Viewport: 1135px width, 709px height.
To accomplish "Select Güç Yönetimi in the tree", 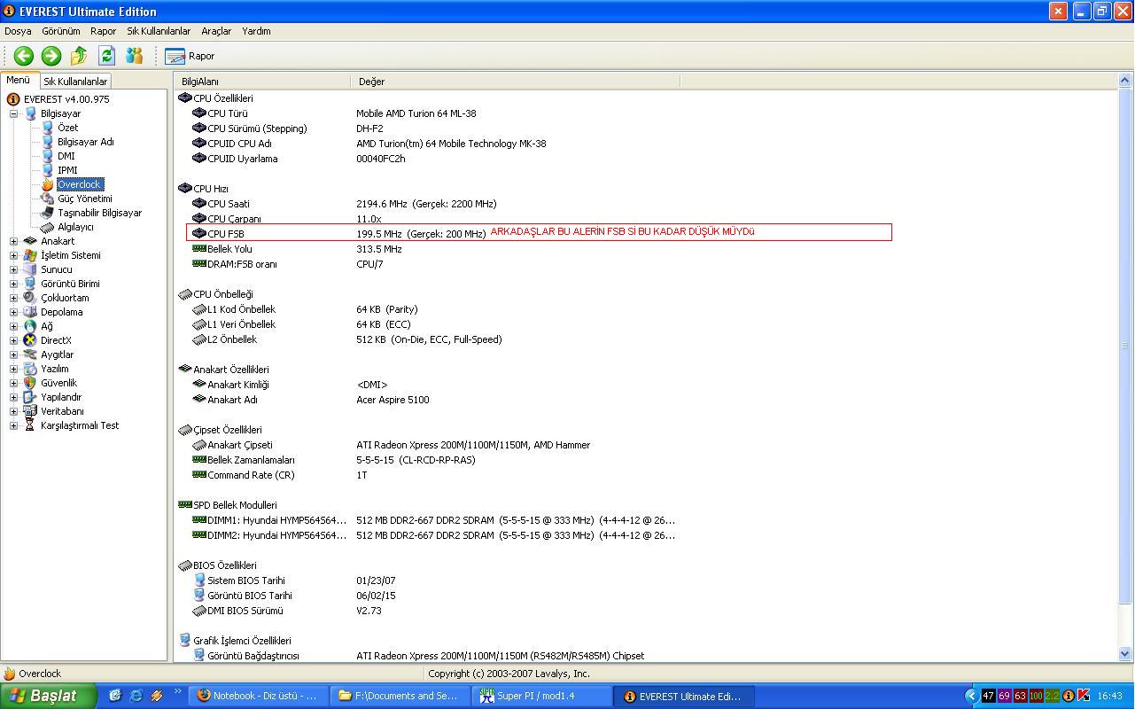I will [84, 199].
